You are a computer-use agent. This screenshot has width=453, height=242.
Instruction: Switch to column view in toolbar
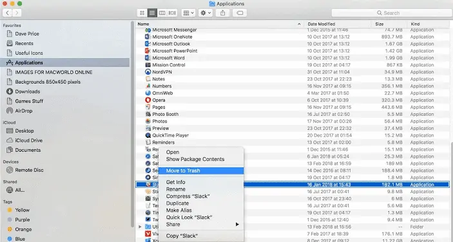click(162, 13)
